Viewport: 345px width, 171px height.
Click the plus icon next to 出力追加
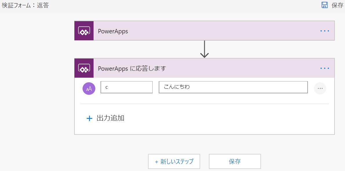(x=89, y=118)
